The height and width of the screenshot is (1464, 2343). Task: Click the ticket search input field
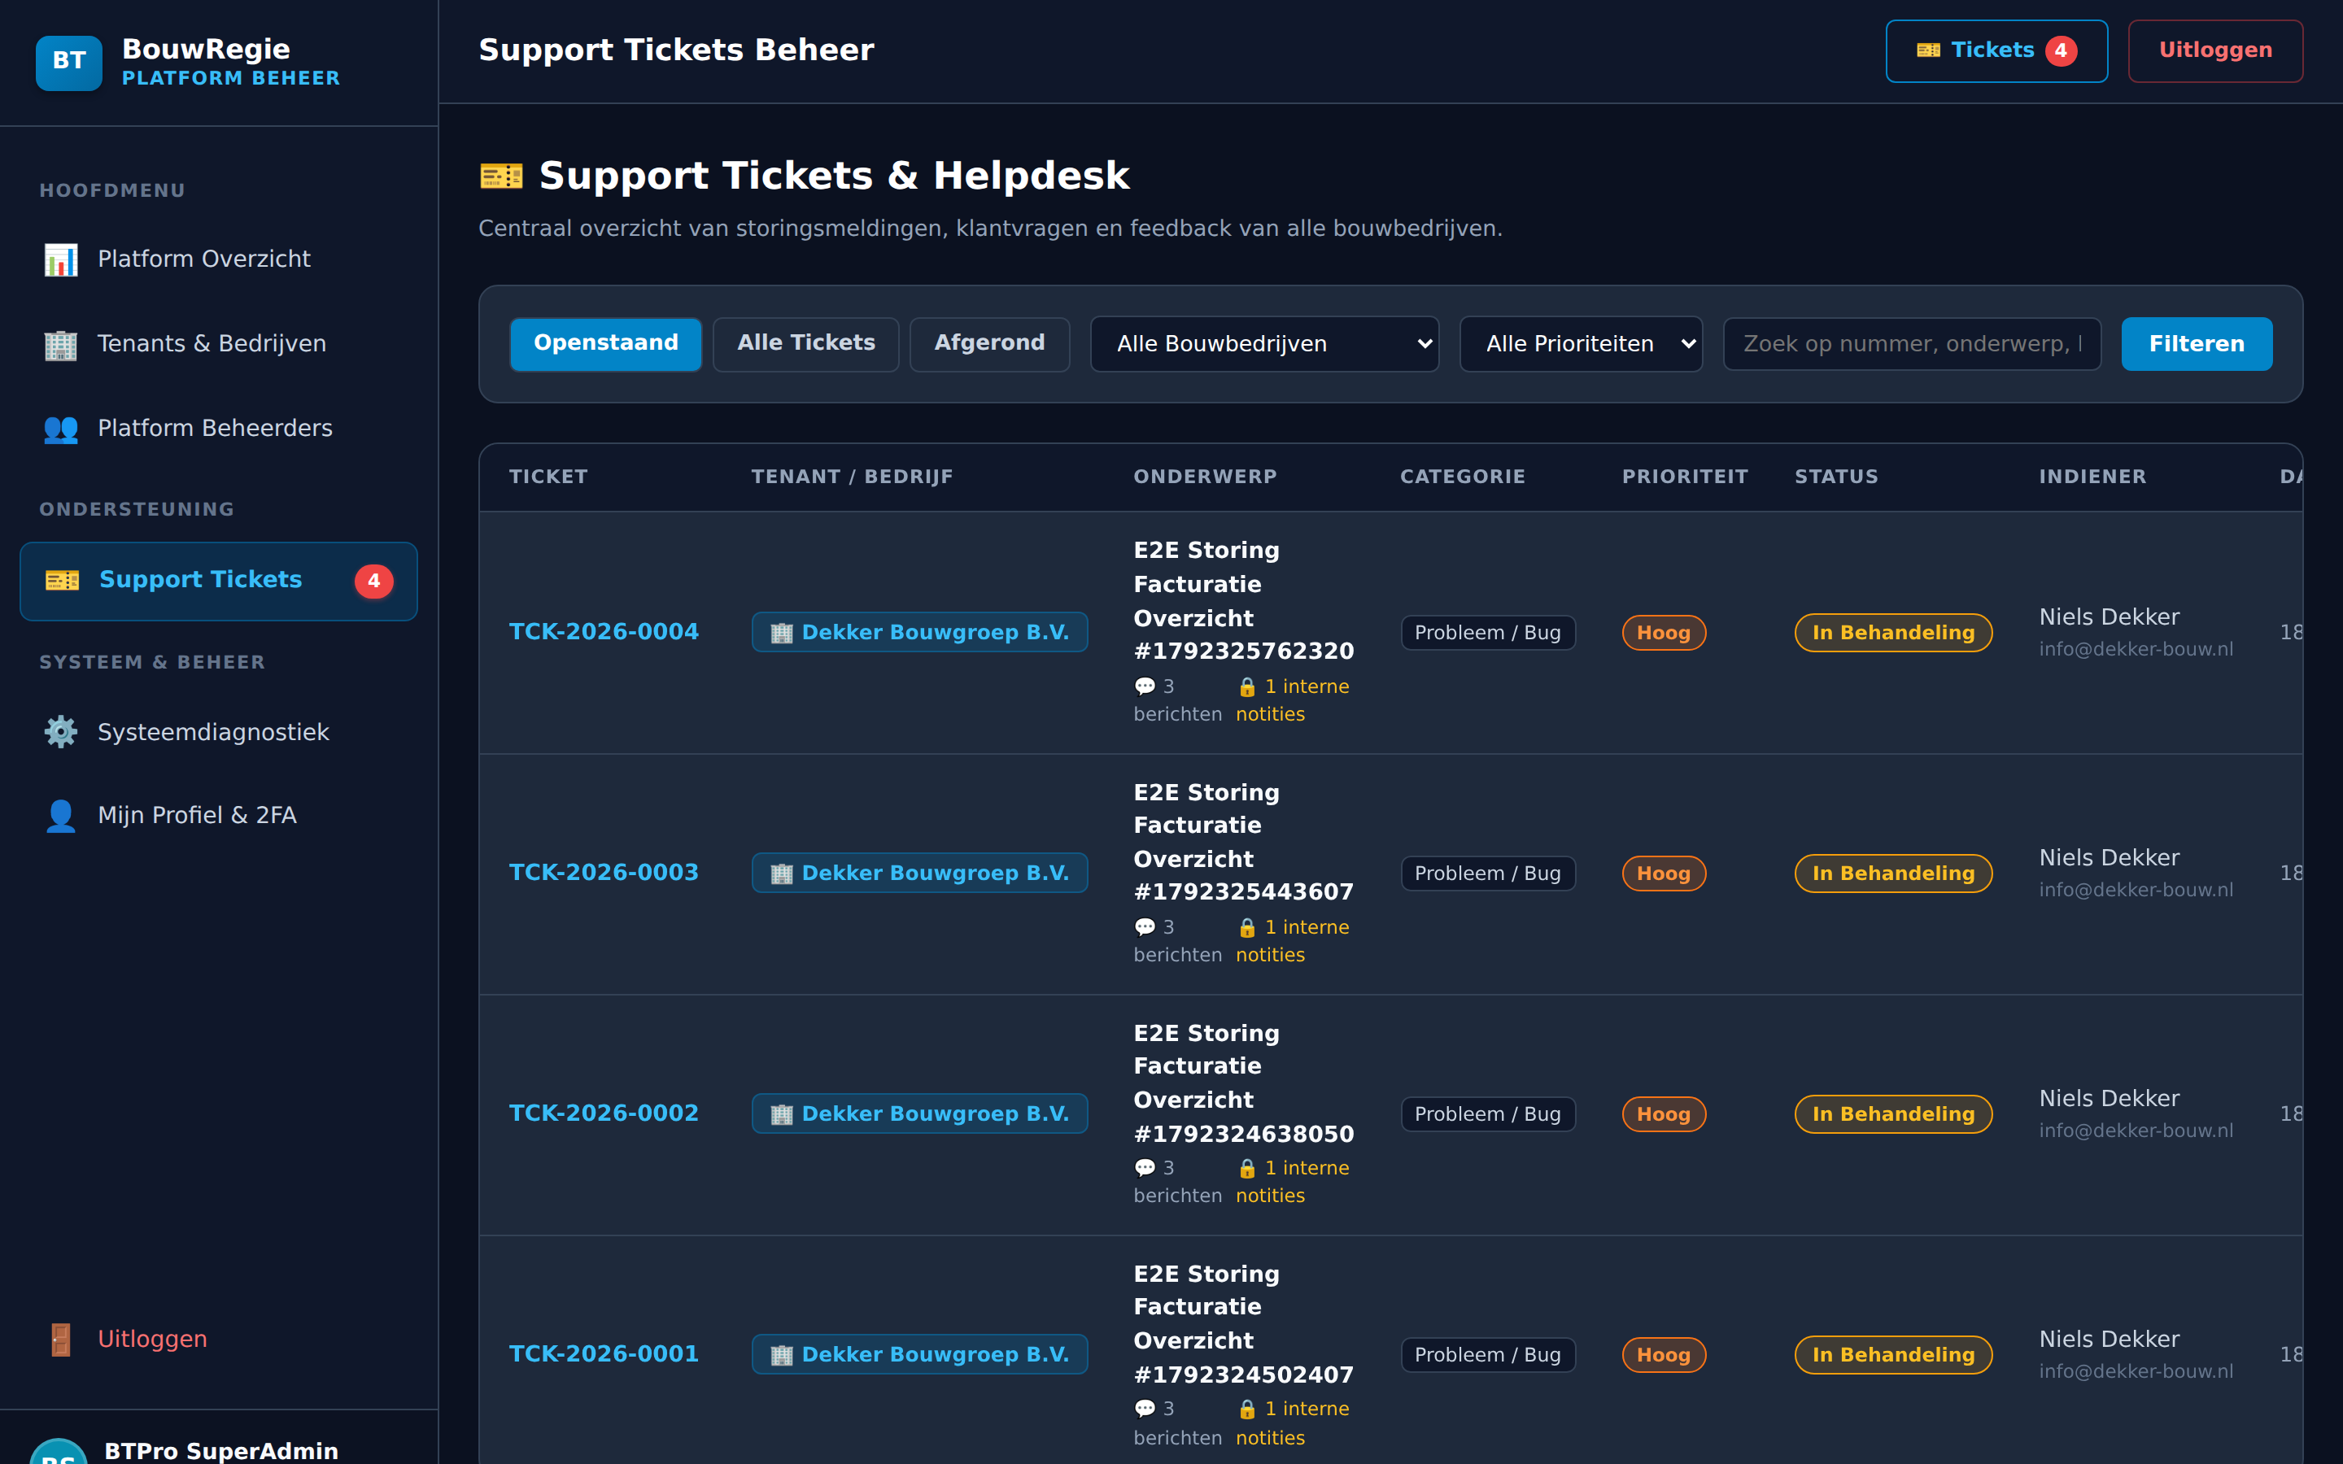pos(1912,344)
